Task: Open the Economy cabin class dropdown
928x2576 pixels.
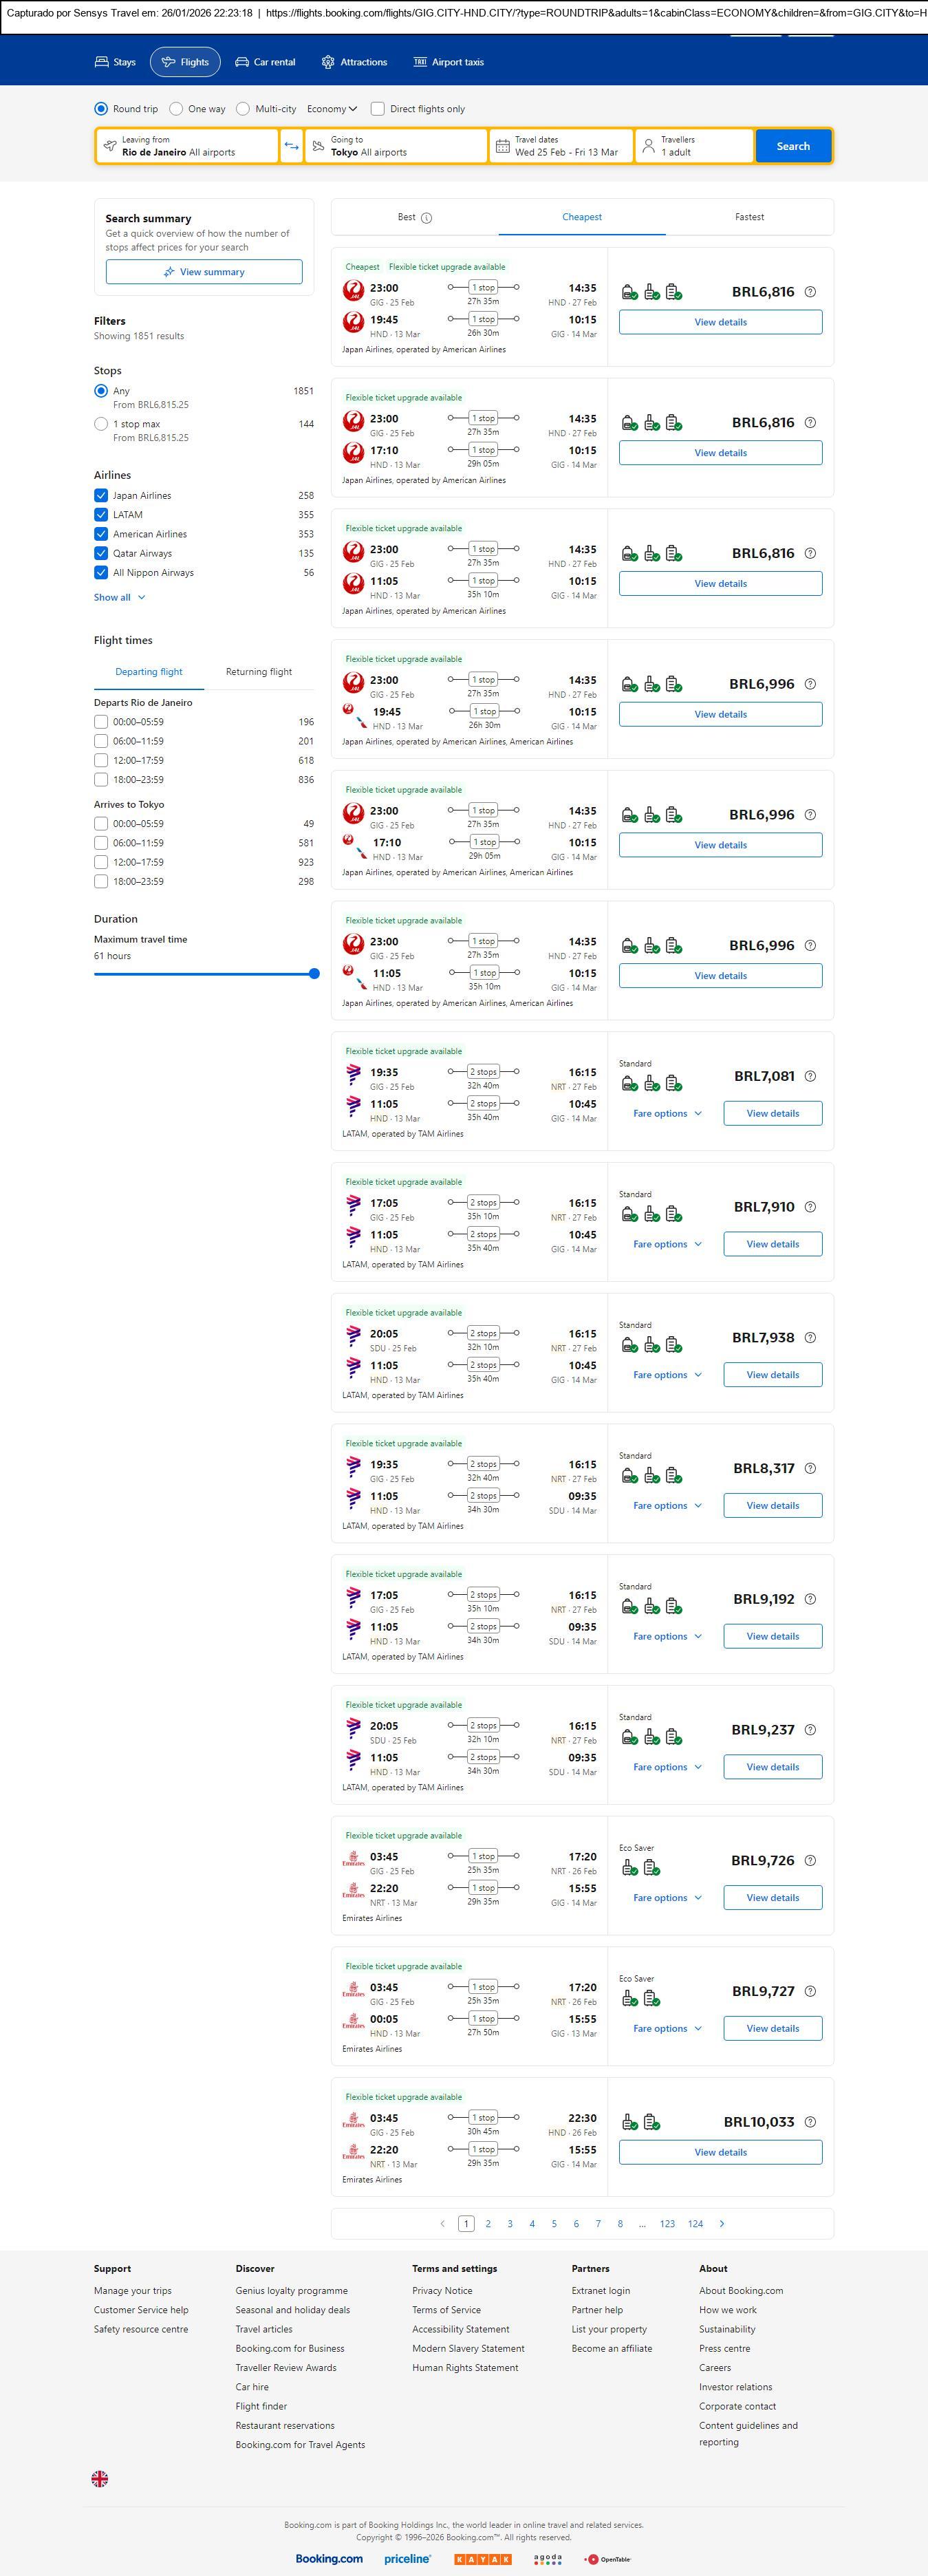Action: click(332, 109)
